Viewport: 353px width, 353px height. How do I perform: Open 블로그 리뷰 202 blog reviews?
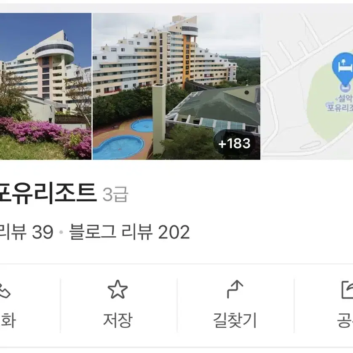(129, 232)
